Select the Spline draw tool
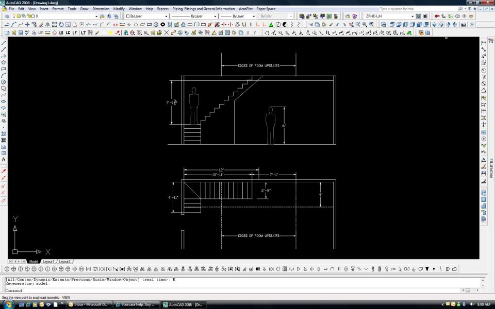The height and width of the screenshot is (309, 495). (x=4, y=95)
